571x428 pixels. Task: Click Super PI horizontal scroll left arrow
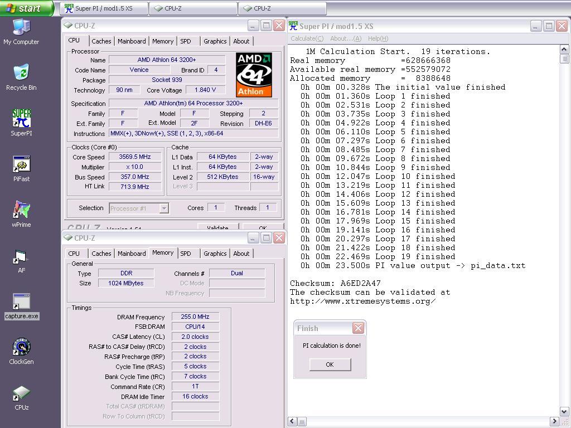tap(292, 421)
